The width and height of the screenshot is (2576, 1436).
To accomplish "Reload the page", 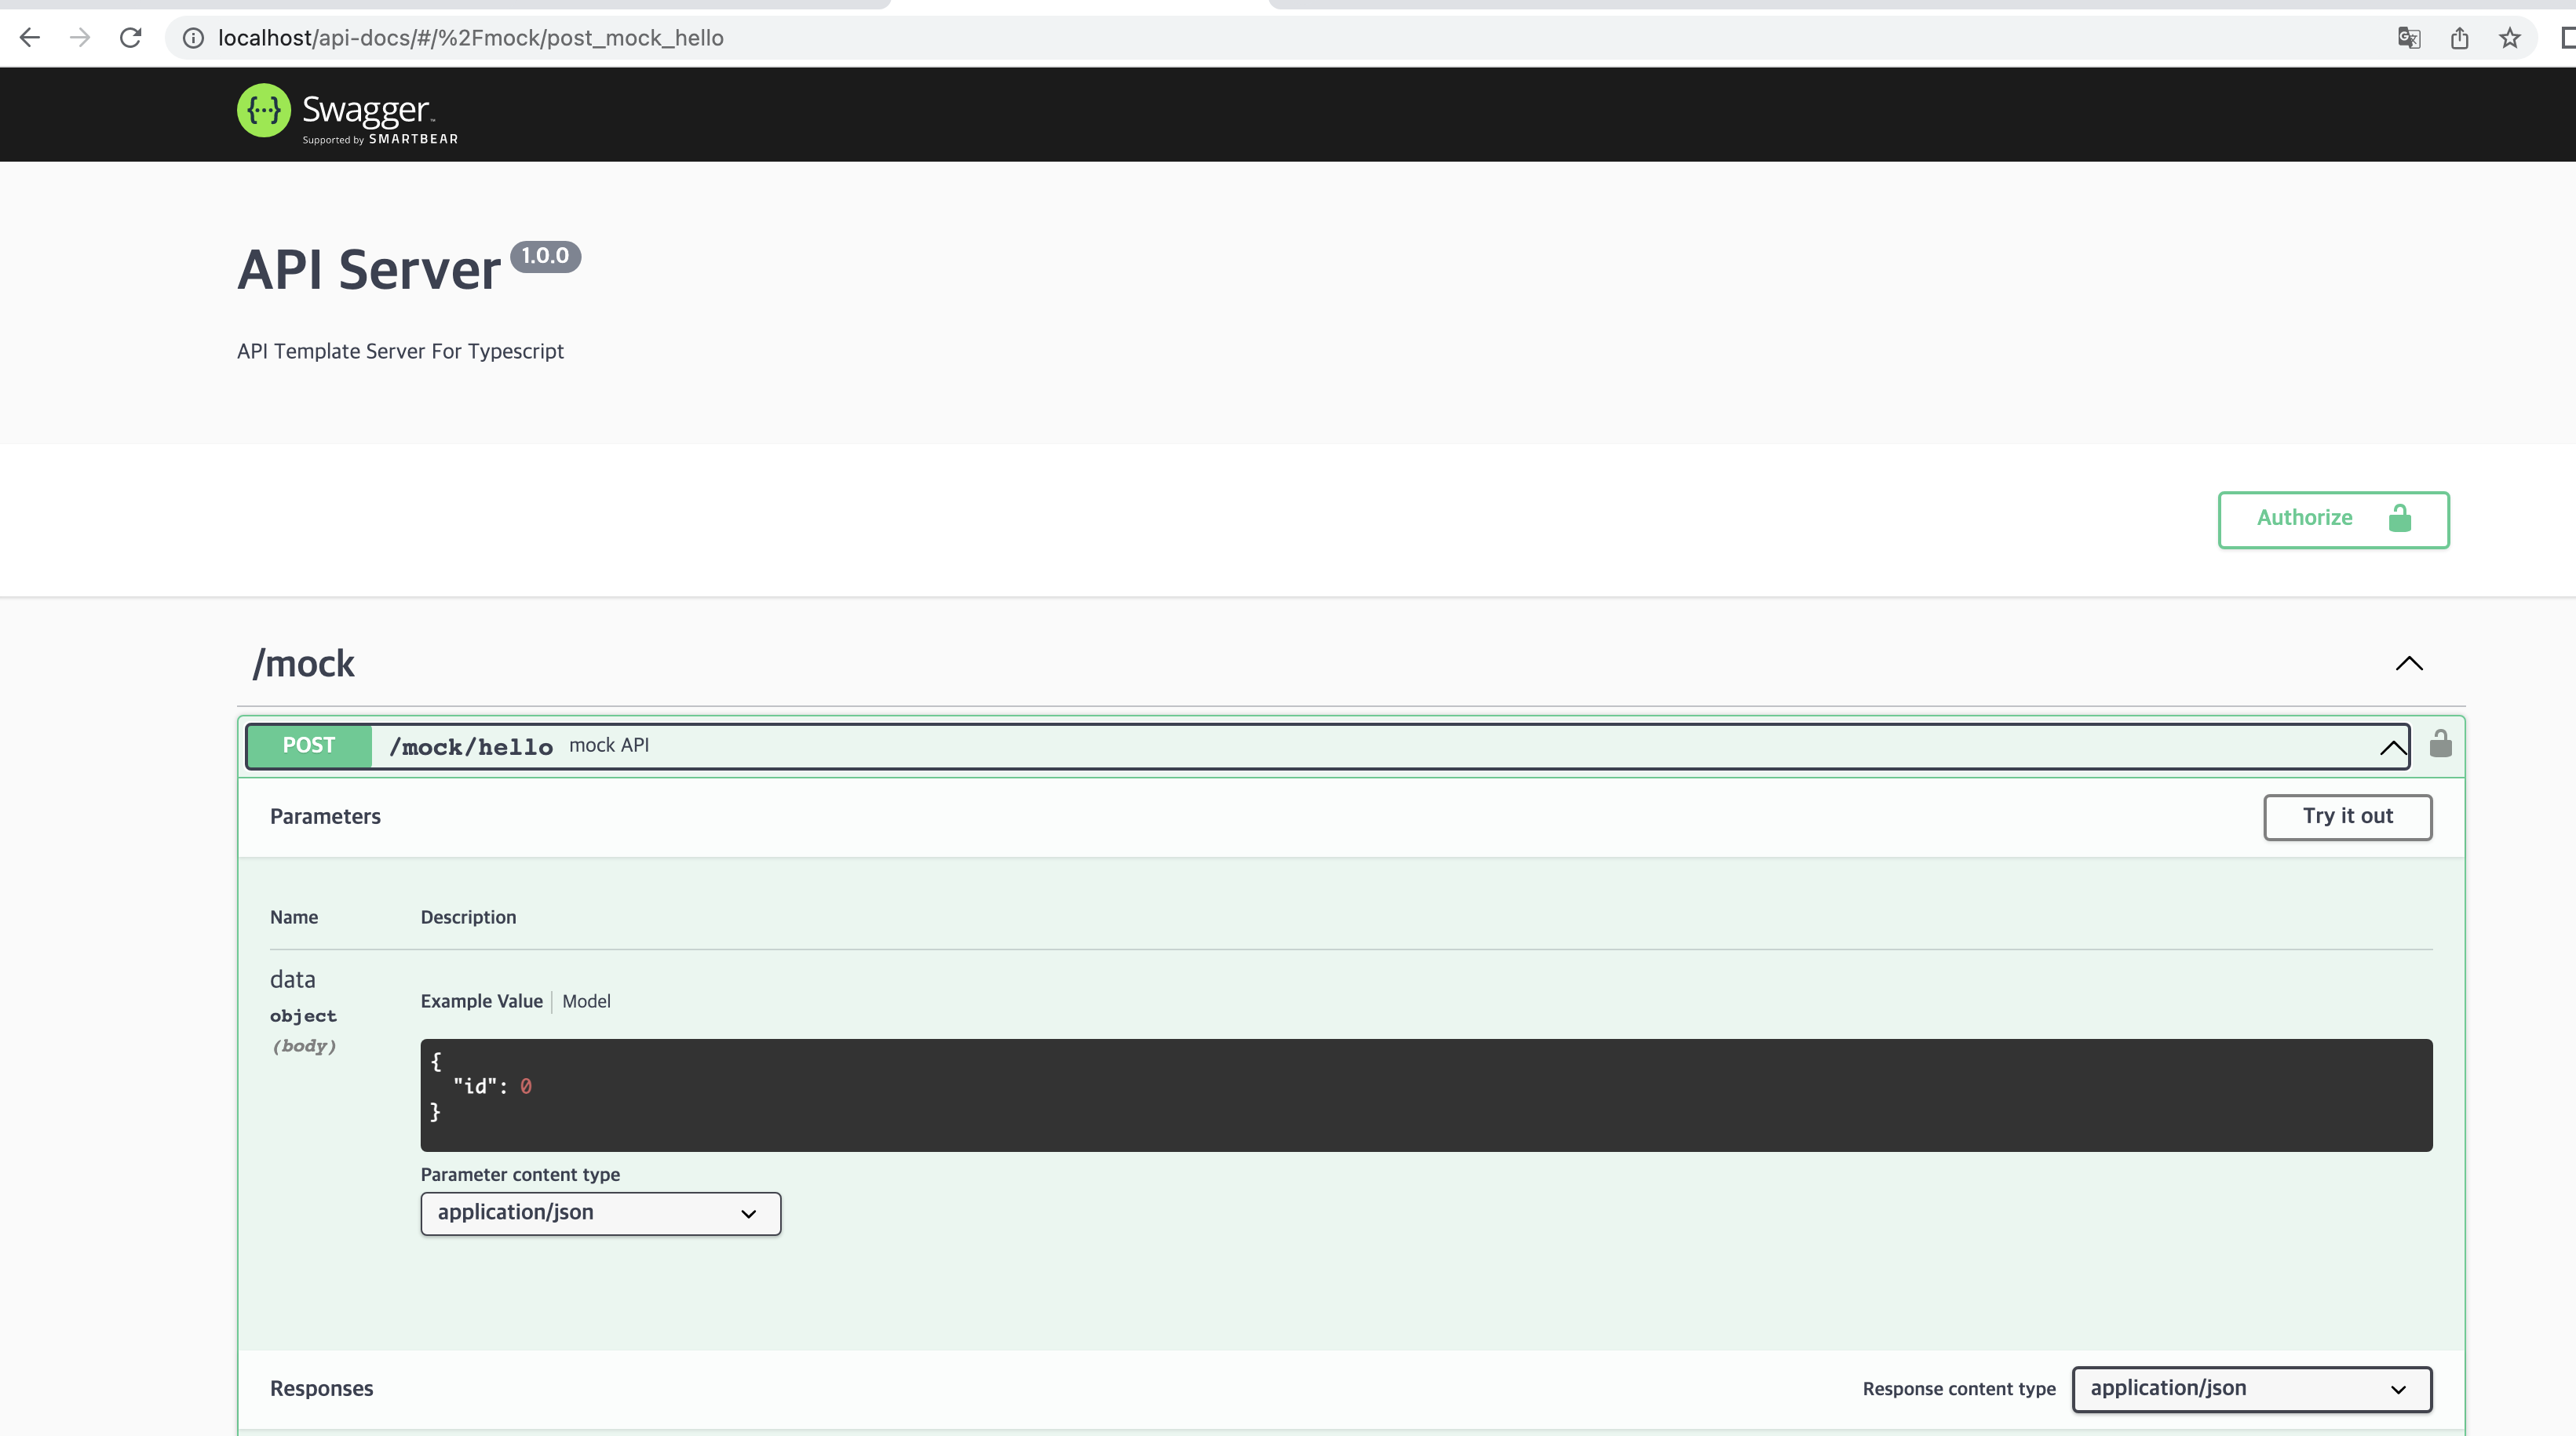I will pyautogui.click(x=130, y=38).
